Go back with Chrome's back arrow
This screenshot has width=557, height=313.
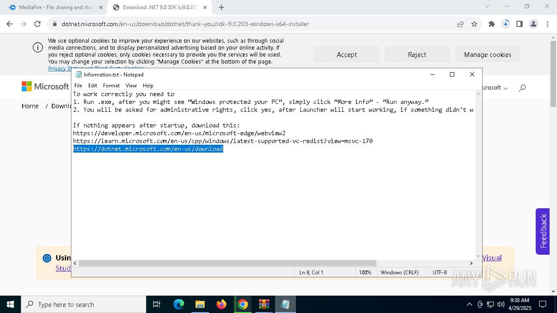[10, 24]
